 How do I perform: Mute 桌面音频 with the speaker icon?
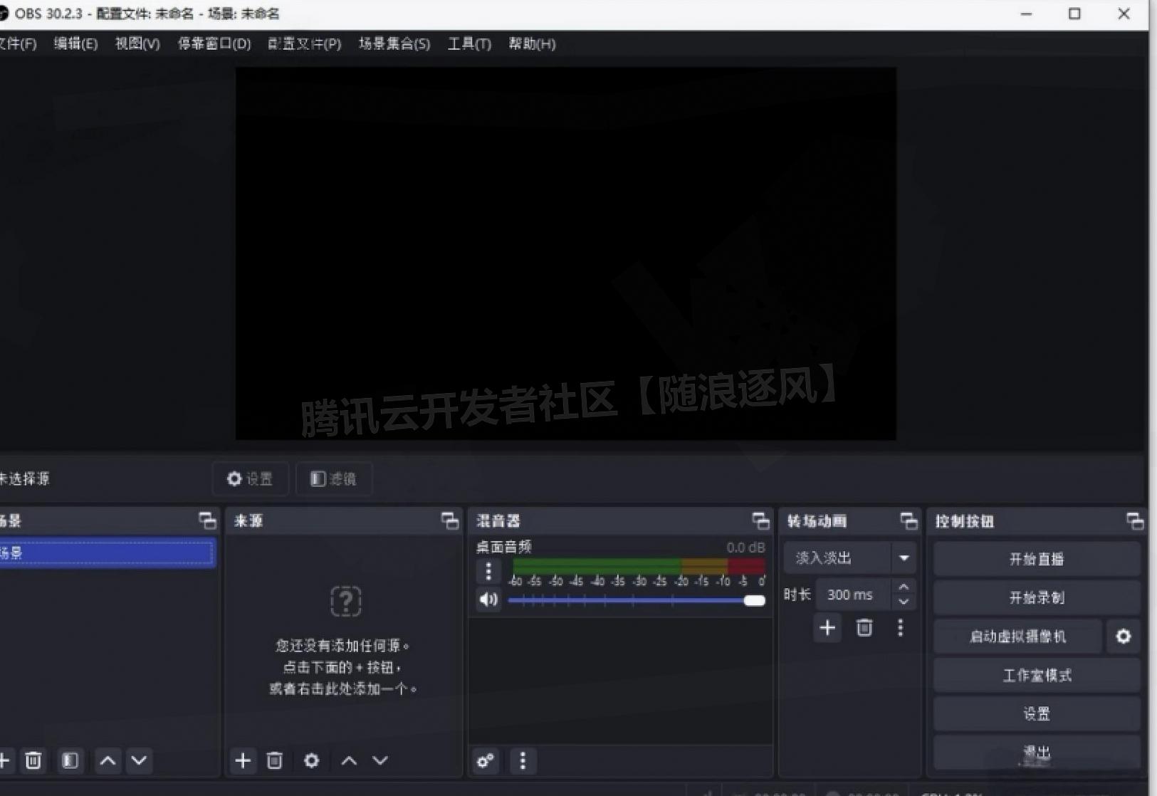point(488,599)
